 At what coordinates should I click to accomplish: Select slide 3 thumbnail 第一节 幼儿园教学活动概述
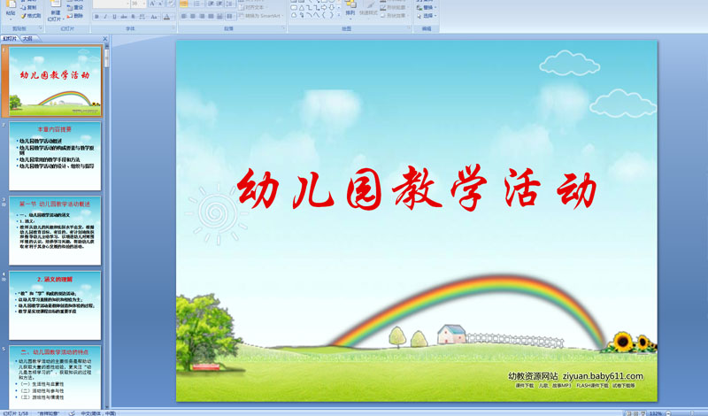point(55,231)
